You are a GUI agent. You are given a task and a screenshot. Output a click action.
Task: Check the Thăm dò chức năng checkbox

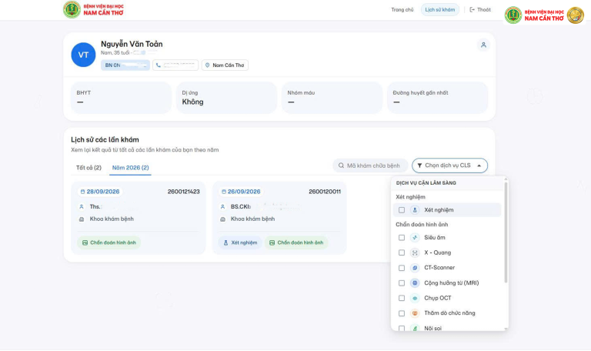[402, 313]
